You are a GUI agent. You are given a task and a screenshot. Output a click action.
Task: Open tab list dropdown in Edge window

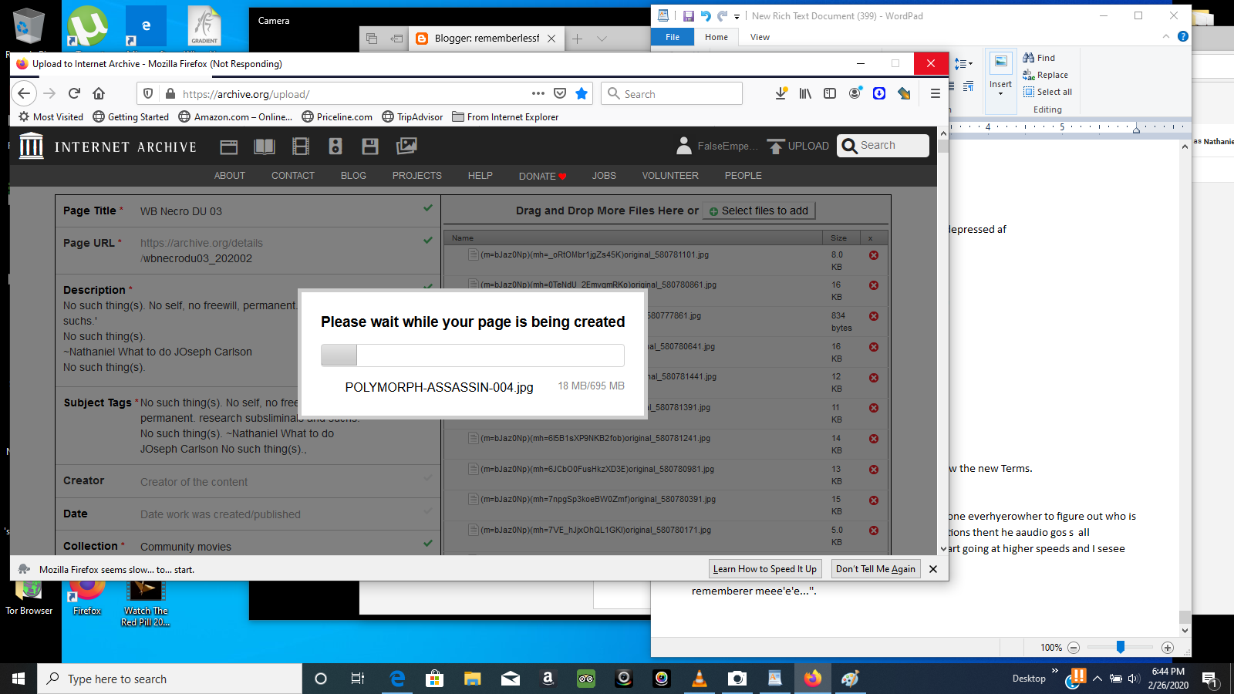pos(602,39)
